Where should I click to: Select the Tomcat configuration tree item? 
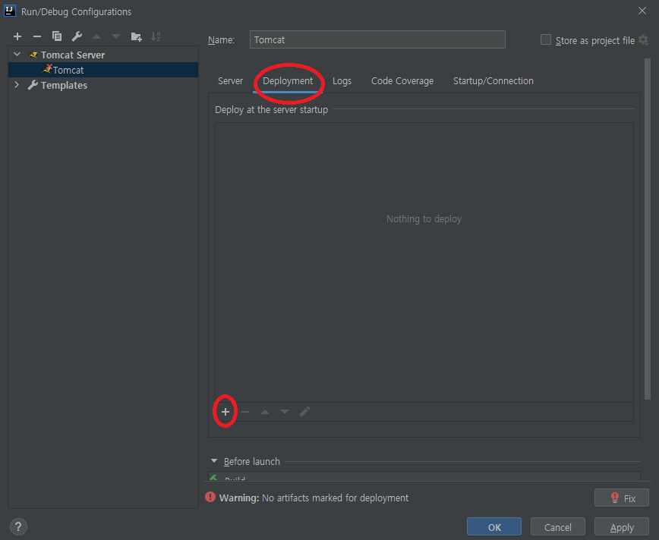tap(103, 70)
